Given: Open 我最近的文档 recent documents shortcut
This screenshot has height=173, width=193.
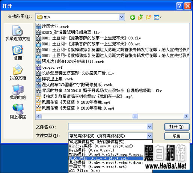Looking at the screenshot, I should pyautogui.click(x=18, y=33).
